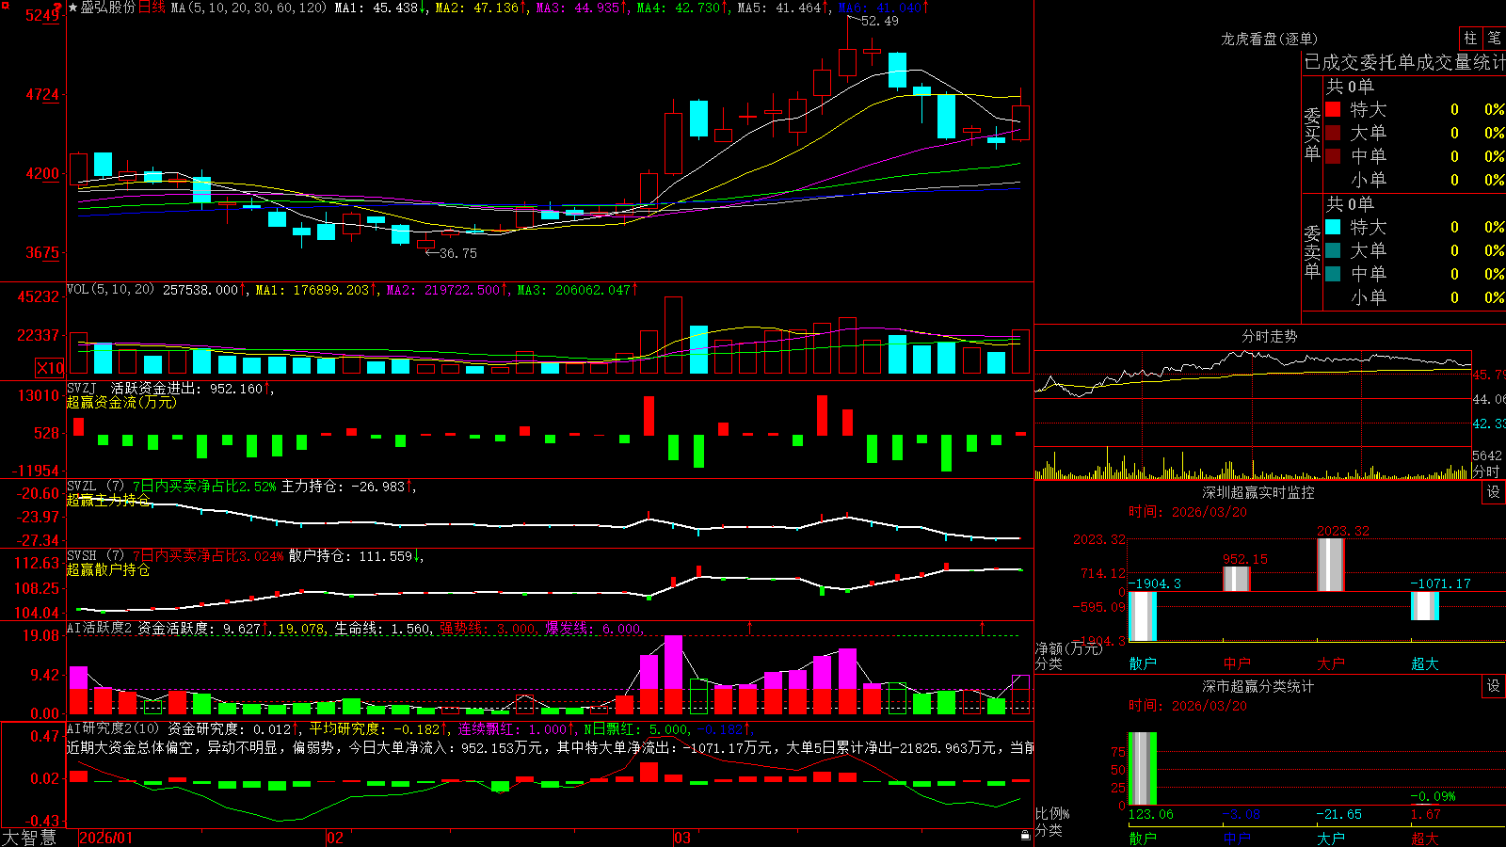Viewport: 1506px width, 847px height.
Task: Click the red 特大 swatch under 委买单
Action: pos(1333,109)
